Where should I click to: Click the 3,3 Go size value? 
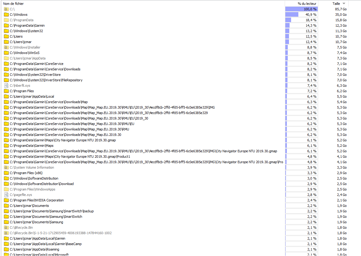point(342,168)
